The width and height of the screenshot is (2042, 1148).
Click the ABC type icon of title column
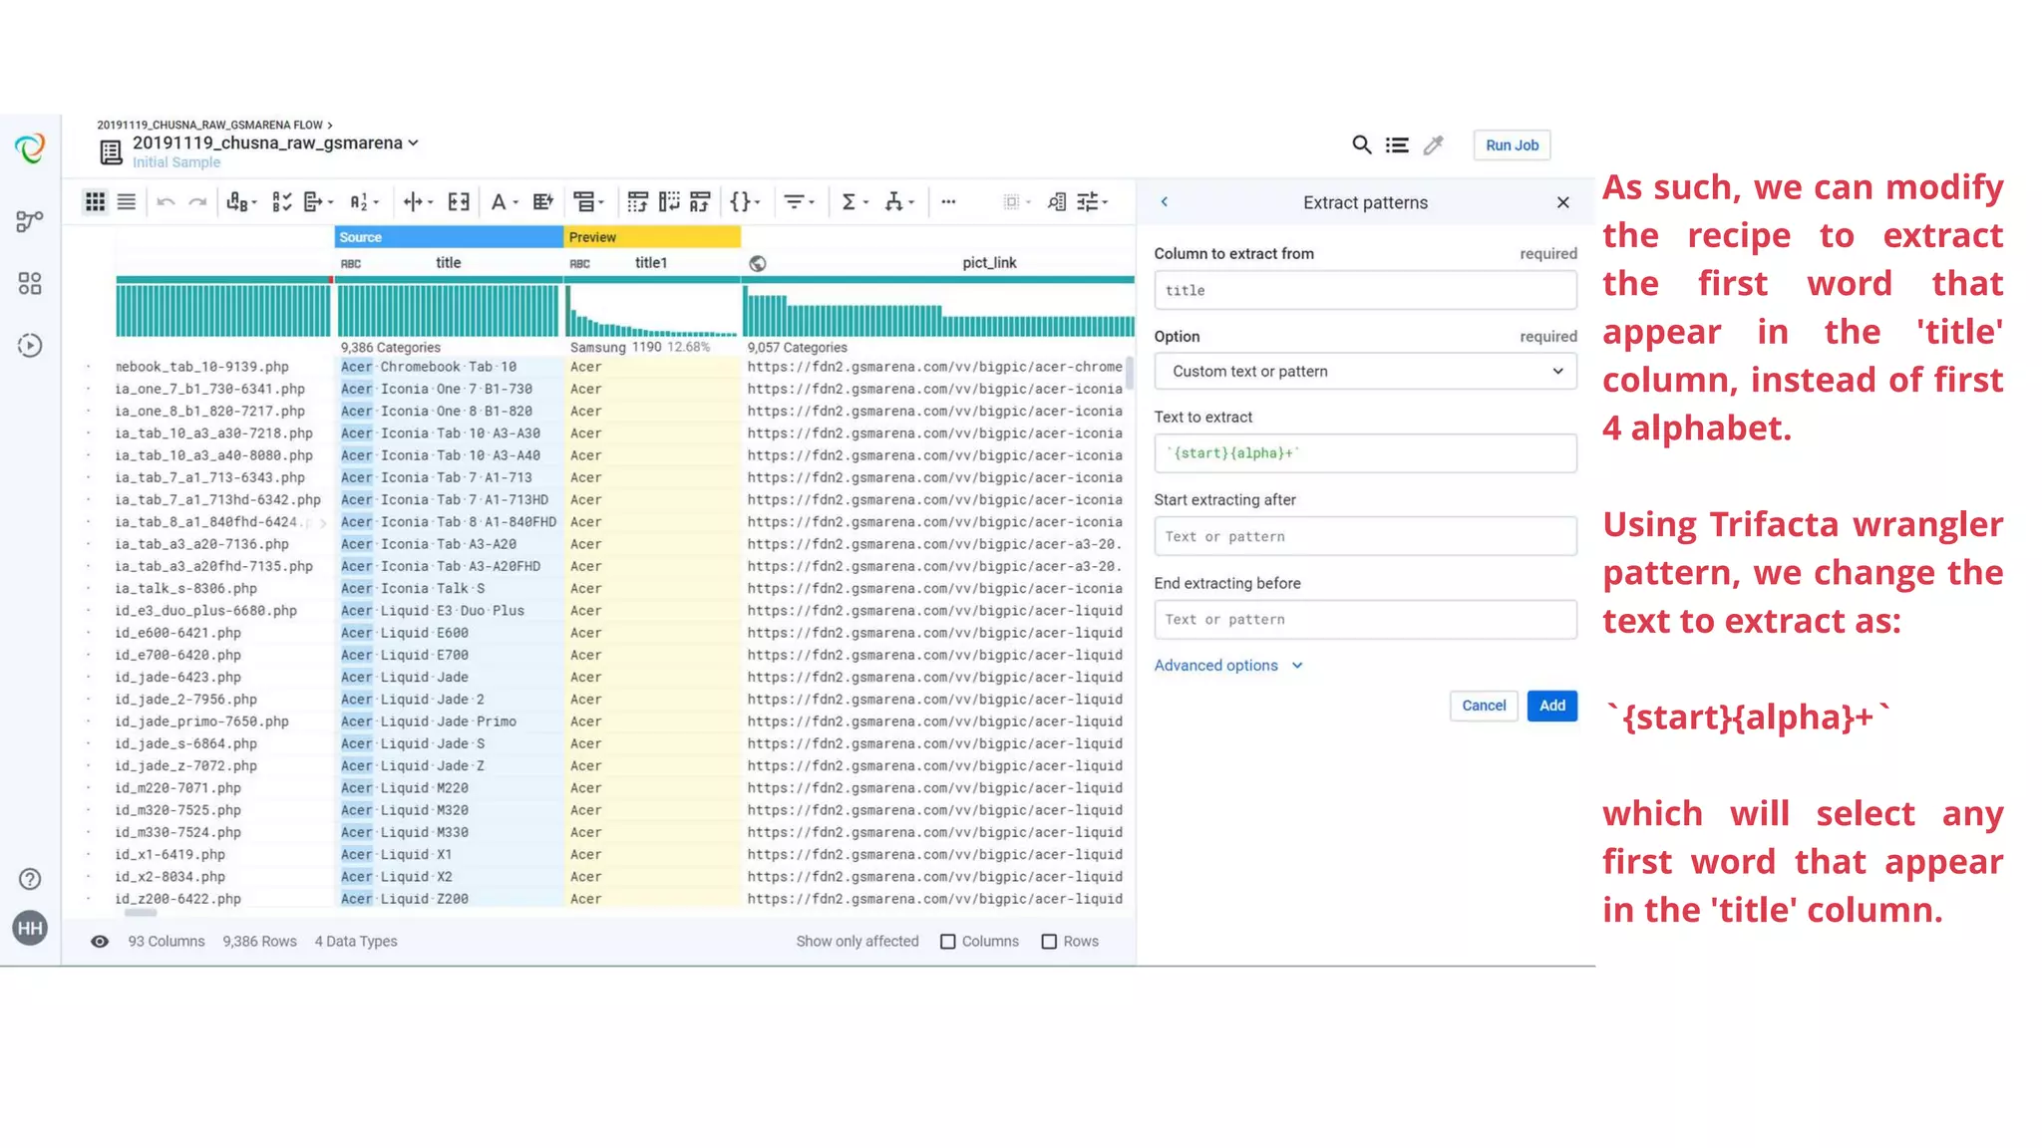coord(350,264)
